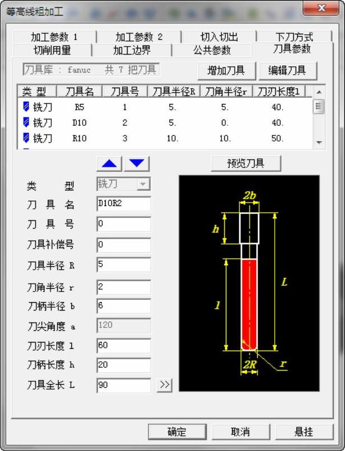Move to next tool with blue down arrow
Screen dimensions: 345x451
point(137,164)
